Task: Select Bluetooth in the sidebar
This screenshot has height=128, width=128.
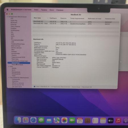Action: click(14, 22)
